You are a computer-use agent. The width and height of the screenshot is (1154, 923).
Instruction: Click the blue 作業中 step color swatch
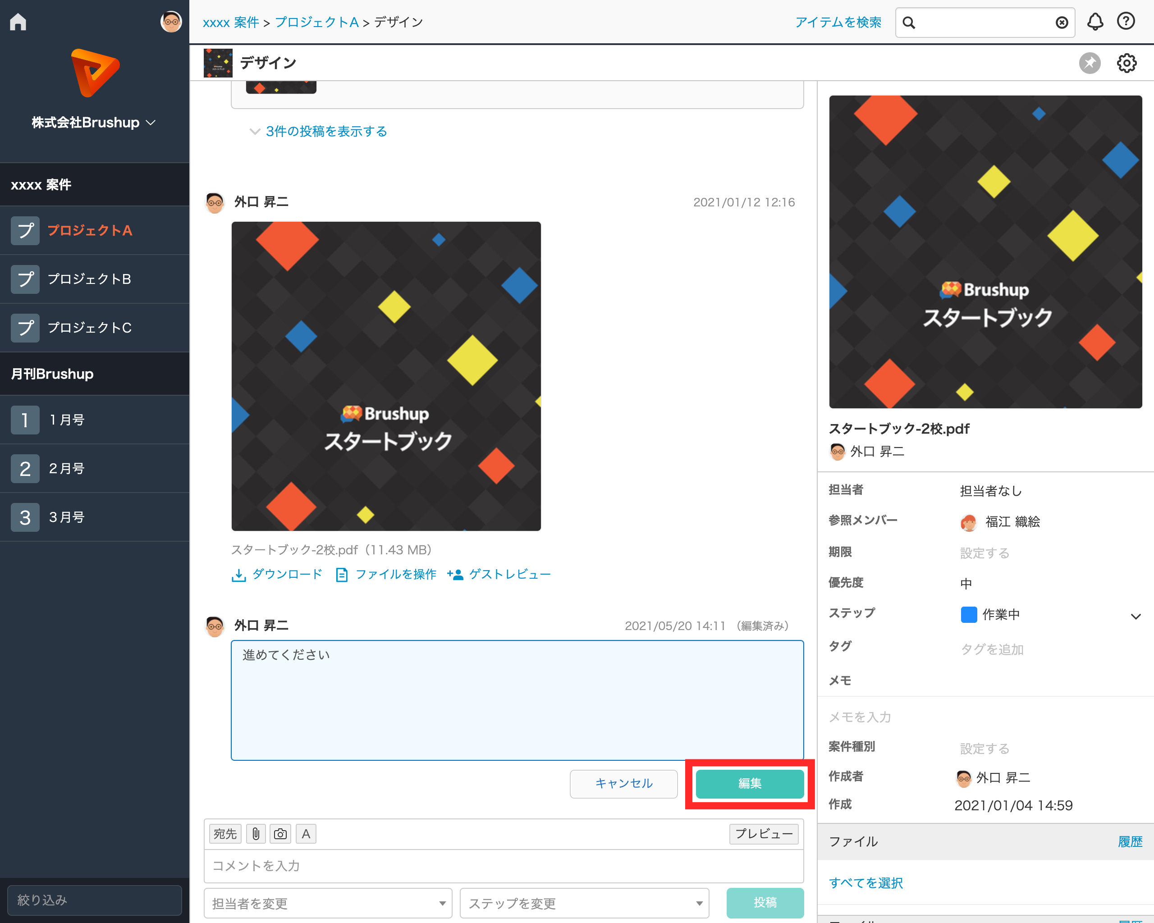(x=969, y=615)
